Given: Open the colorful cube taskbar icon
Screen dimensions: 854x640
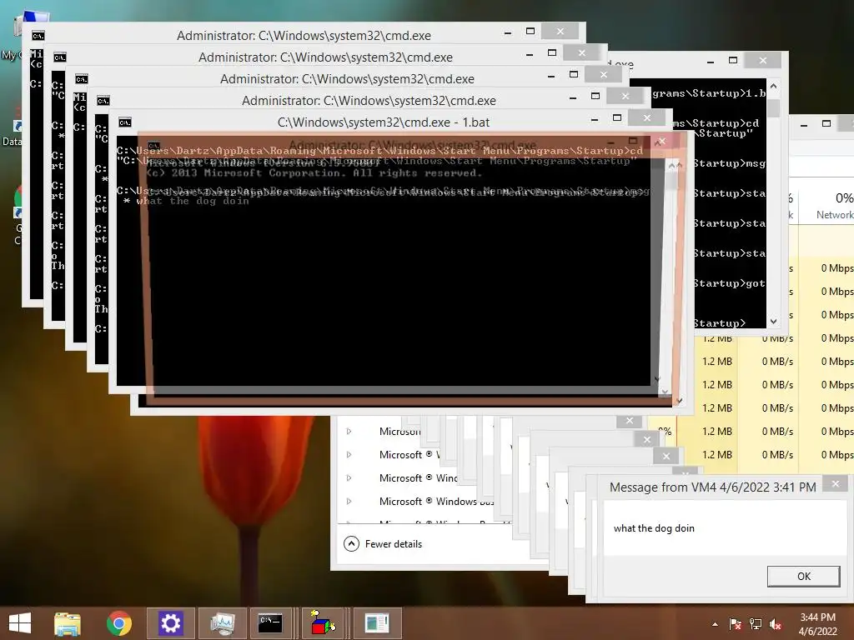Looking at the screenshot, I should (323, 623).
